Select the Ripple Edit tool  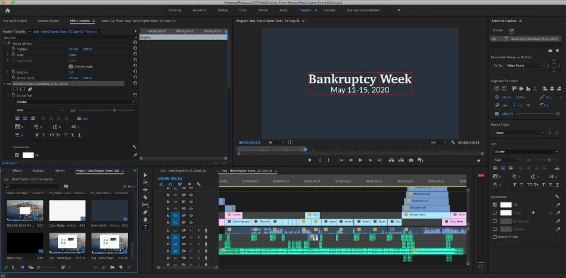click(x=145, y=190)
